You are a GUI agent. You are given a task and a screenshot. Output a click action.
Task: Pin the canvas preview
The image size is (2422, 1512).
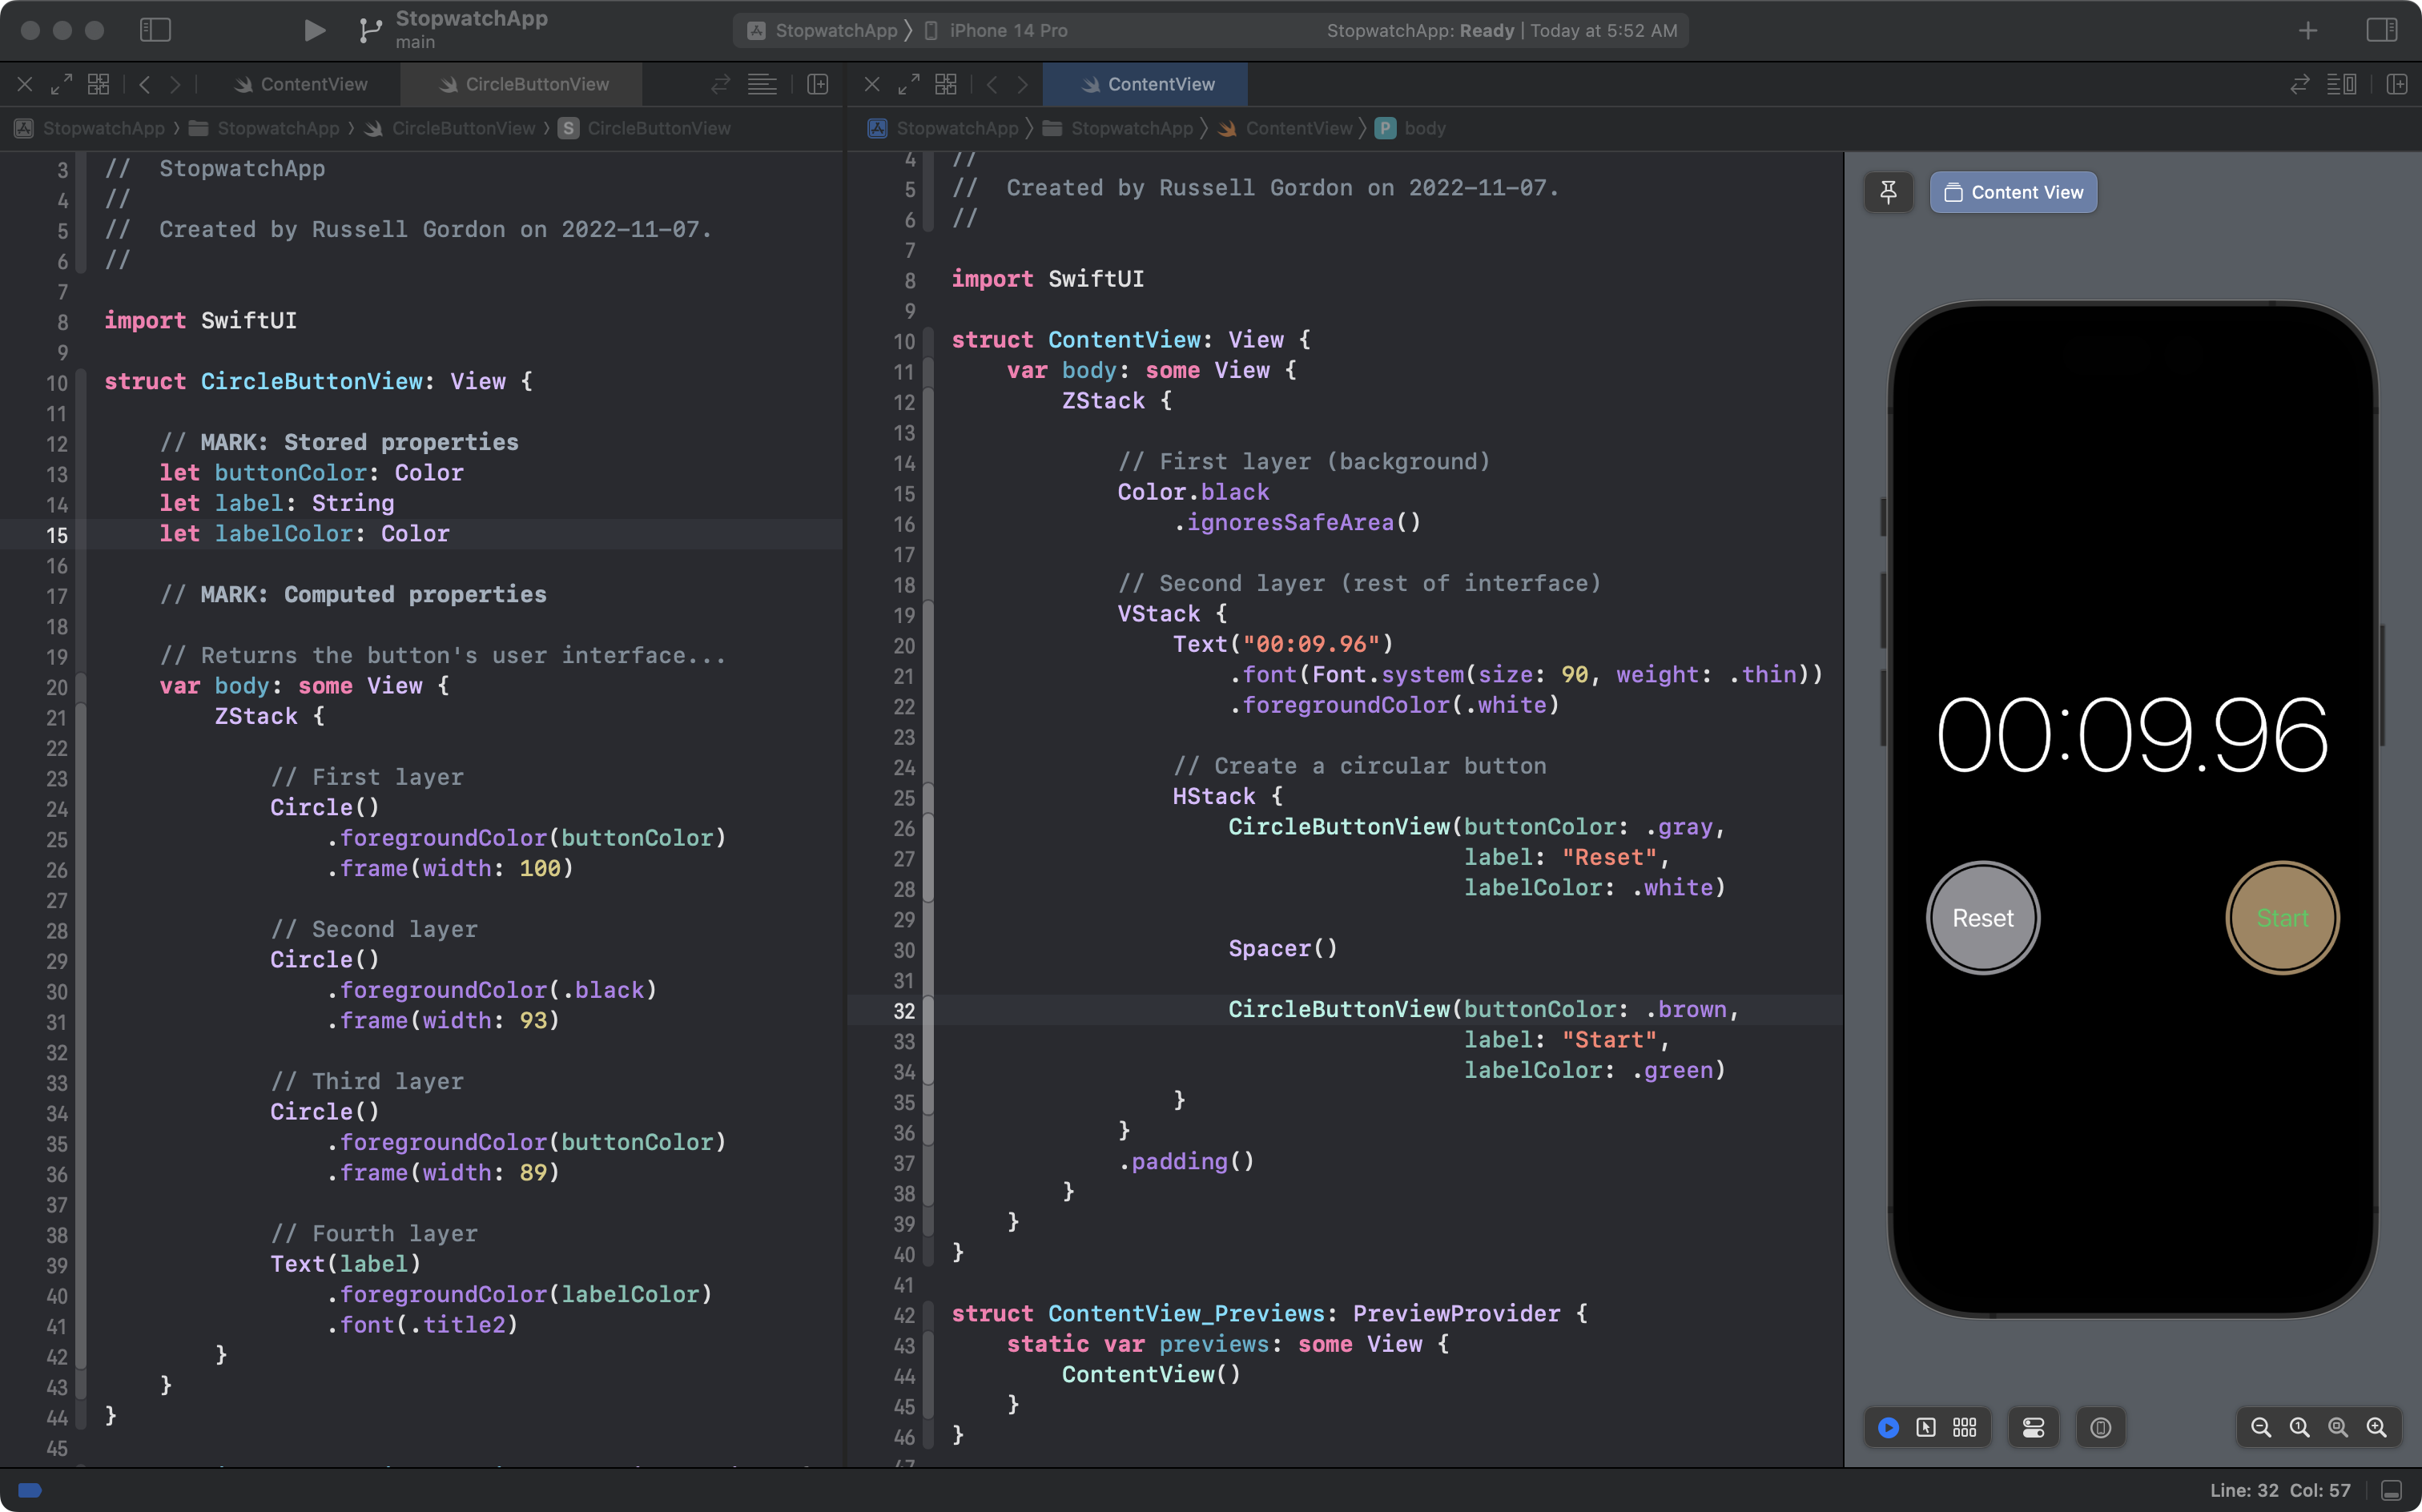[1888, 192]
